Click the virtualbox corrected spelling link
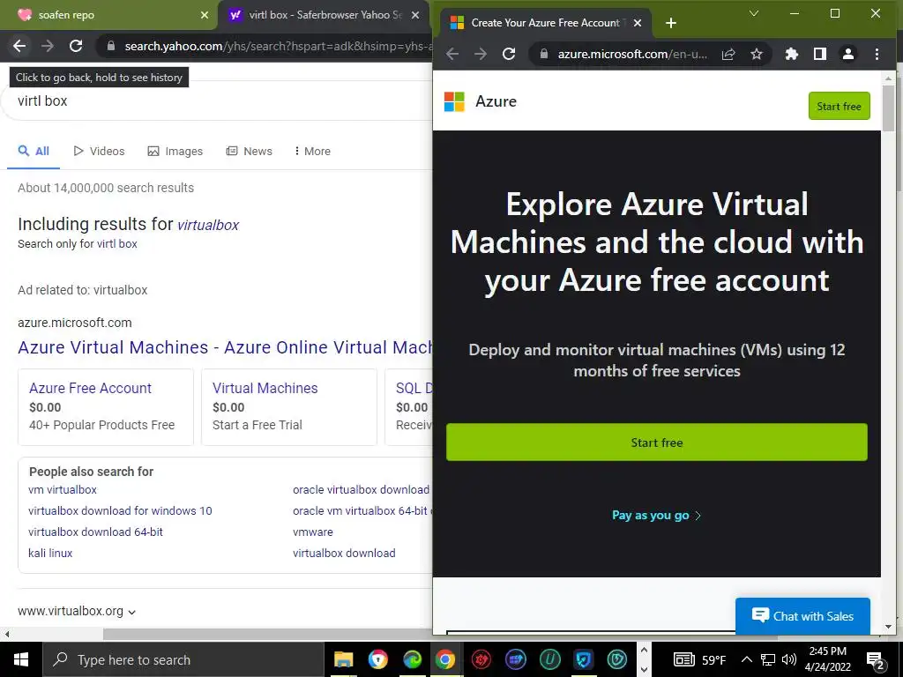Screen dimensions: 903x677 (208, 225)
